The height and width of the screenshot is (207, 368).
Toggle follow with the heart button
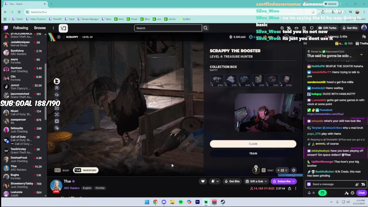(203, 181)
